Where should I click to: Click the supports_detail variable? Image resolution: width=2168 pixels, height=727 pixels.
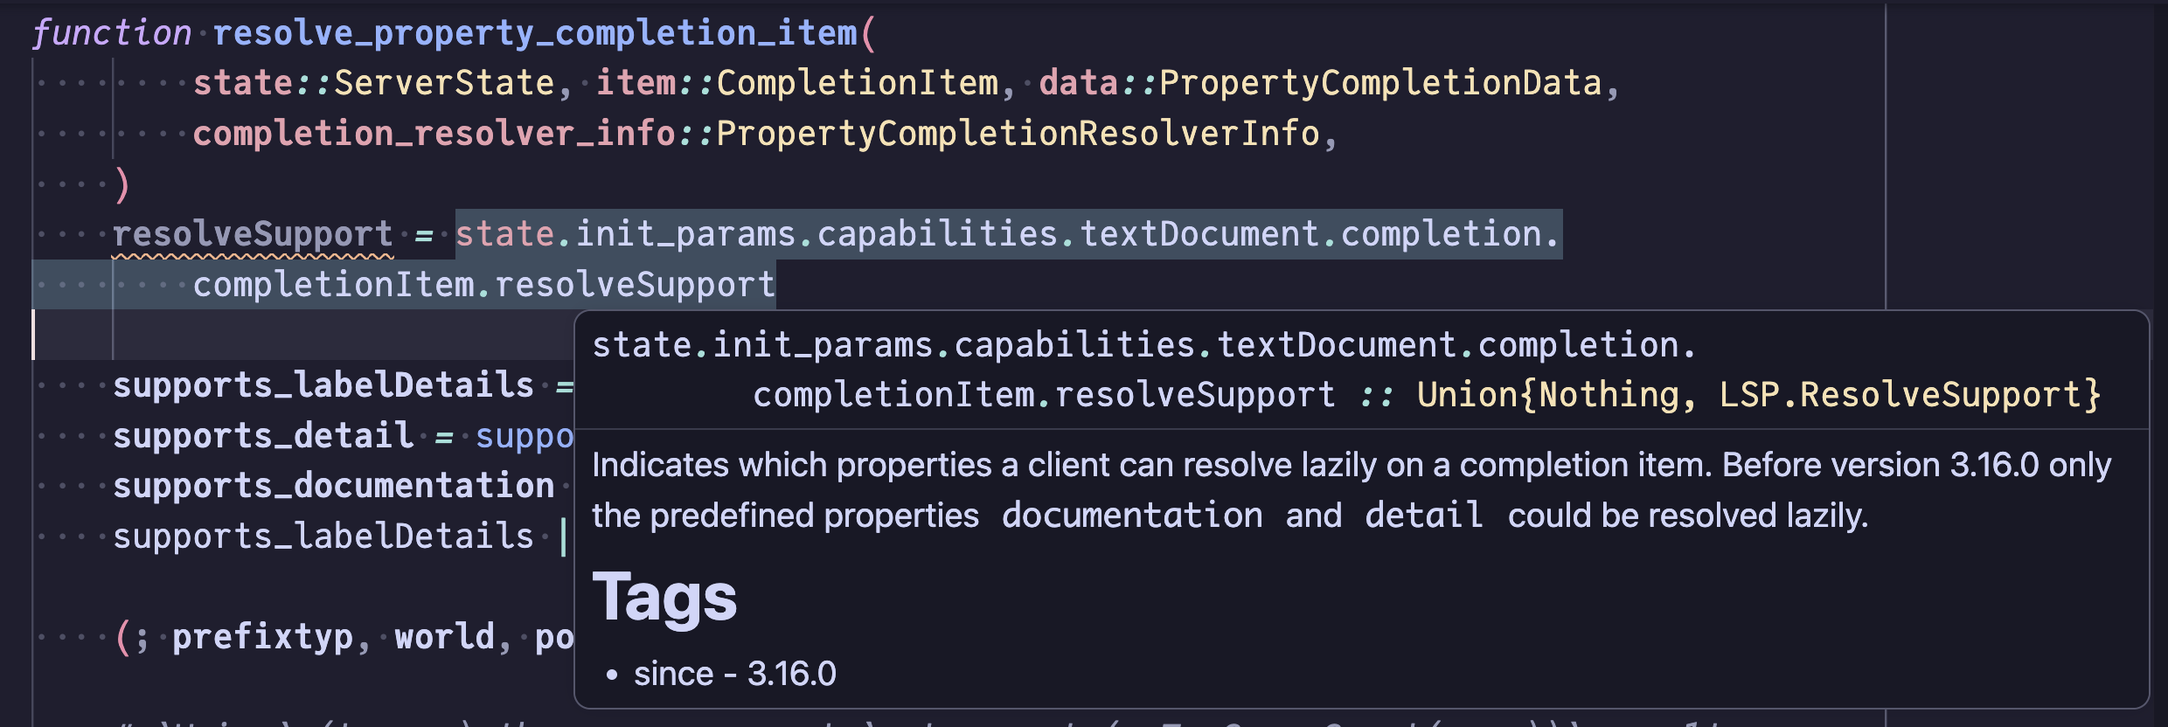[x=262, y=435]
